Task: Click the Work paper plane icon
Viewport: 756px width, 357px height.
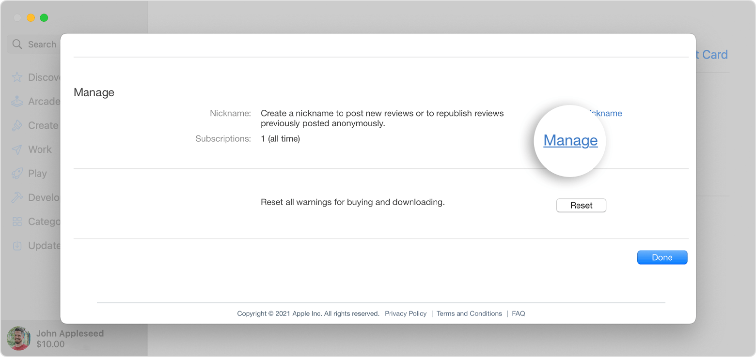Action: click(x=17, y=149)
